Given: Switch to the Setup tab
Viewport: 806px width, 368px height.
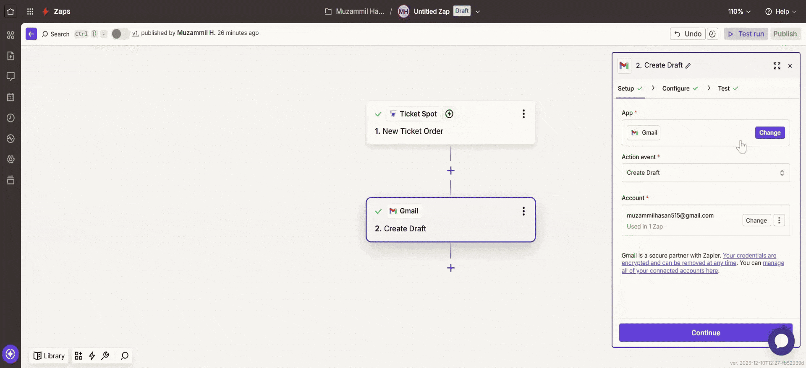Looking at the screenshot, I should pyautogui.click(x=630, y=88).
